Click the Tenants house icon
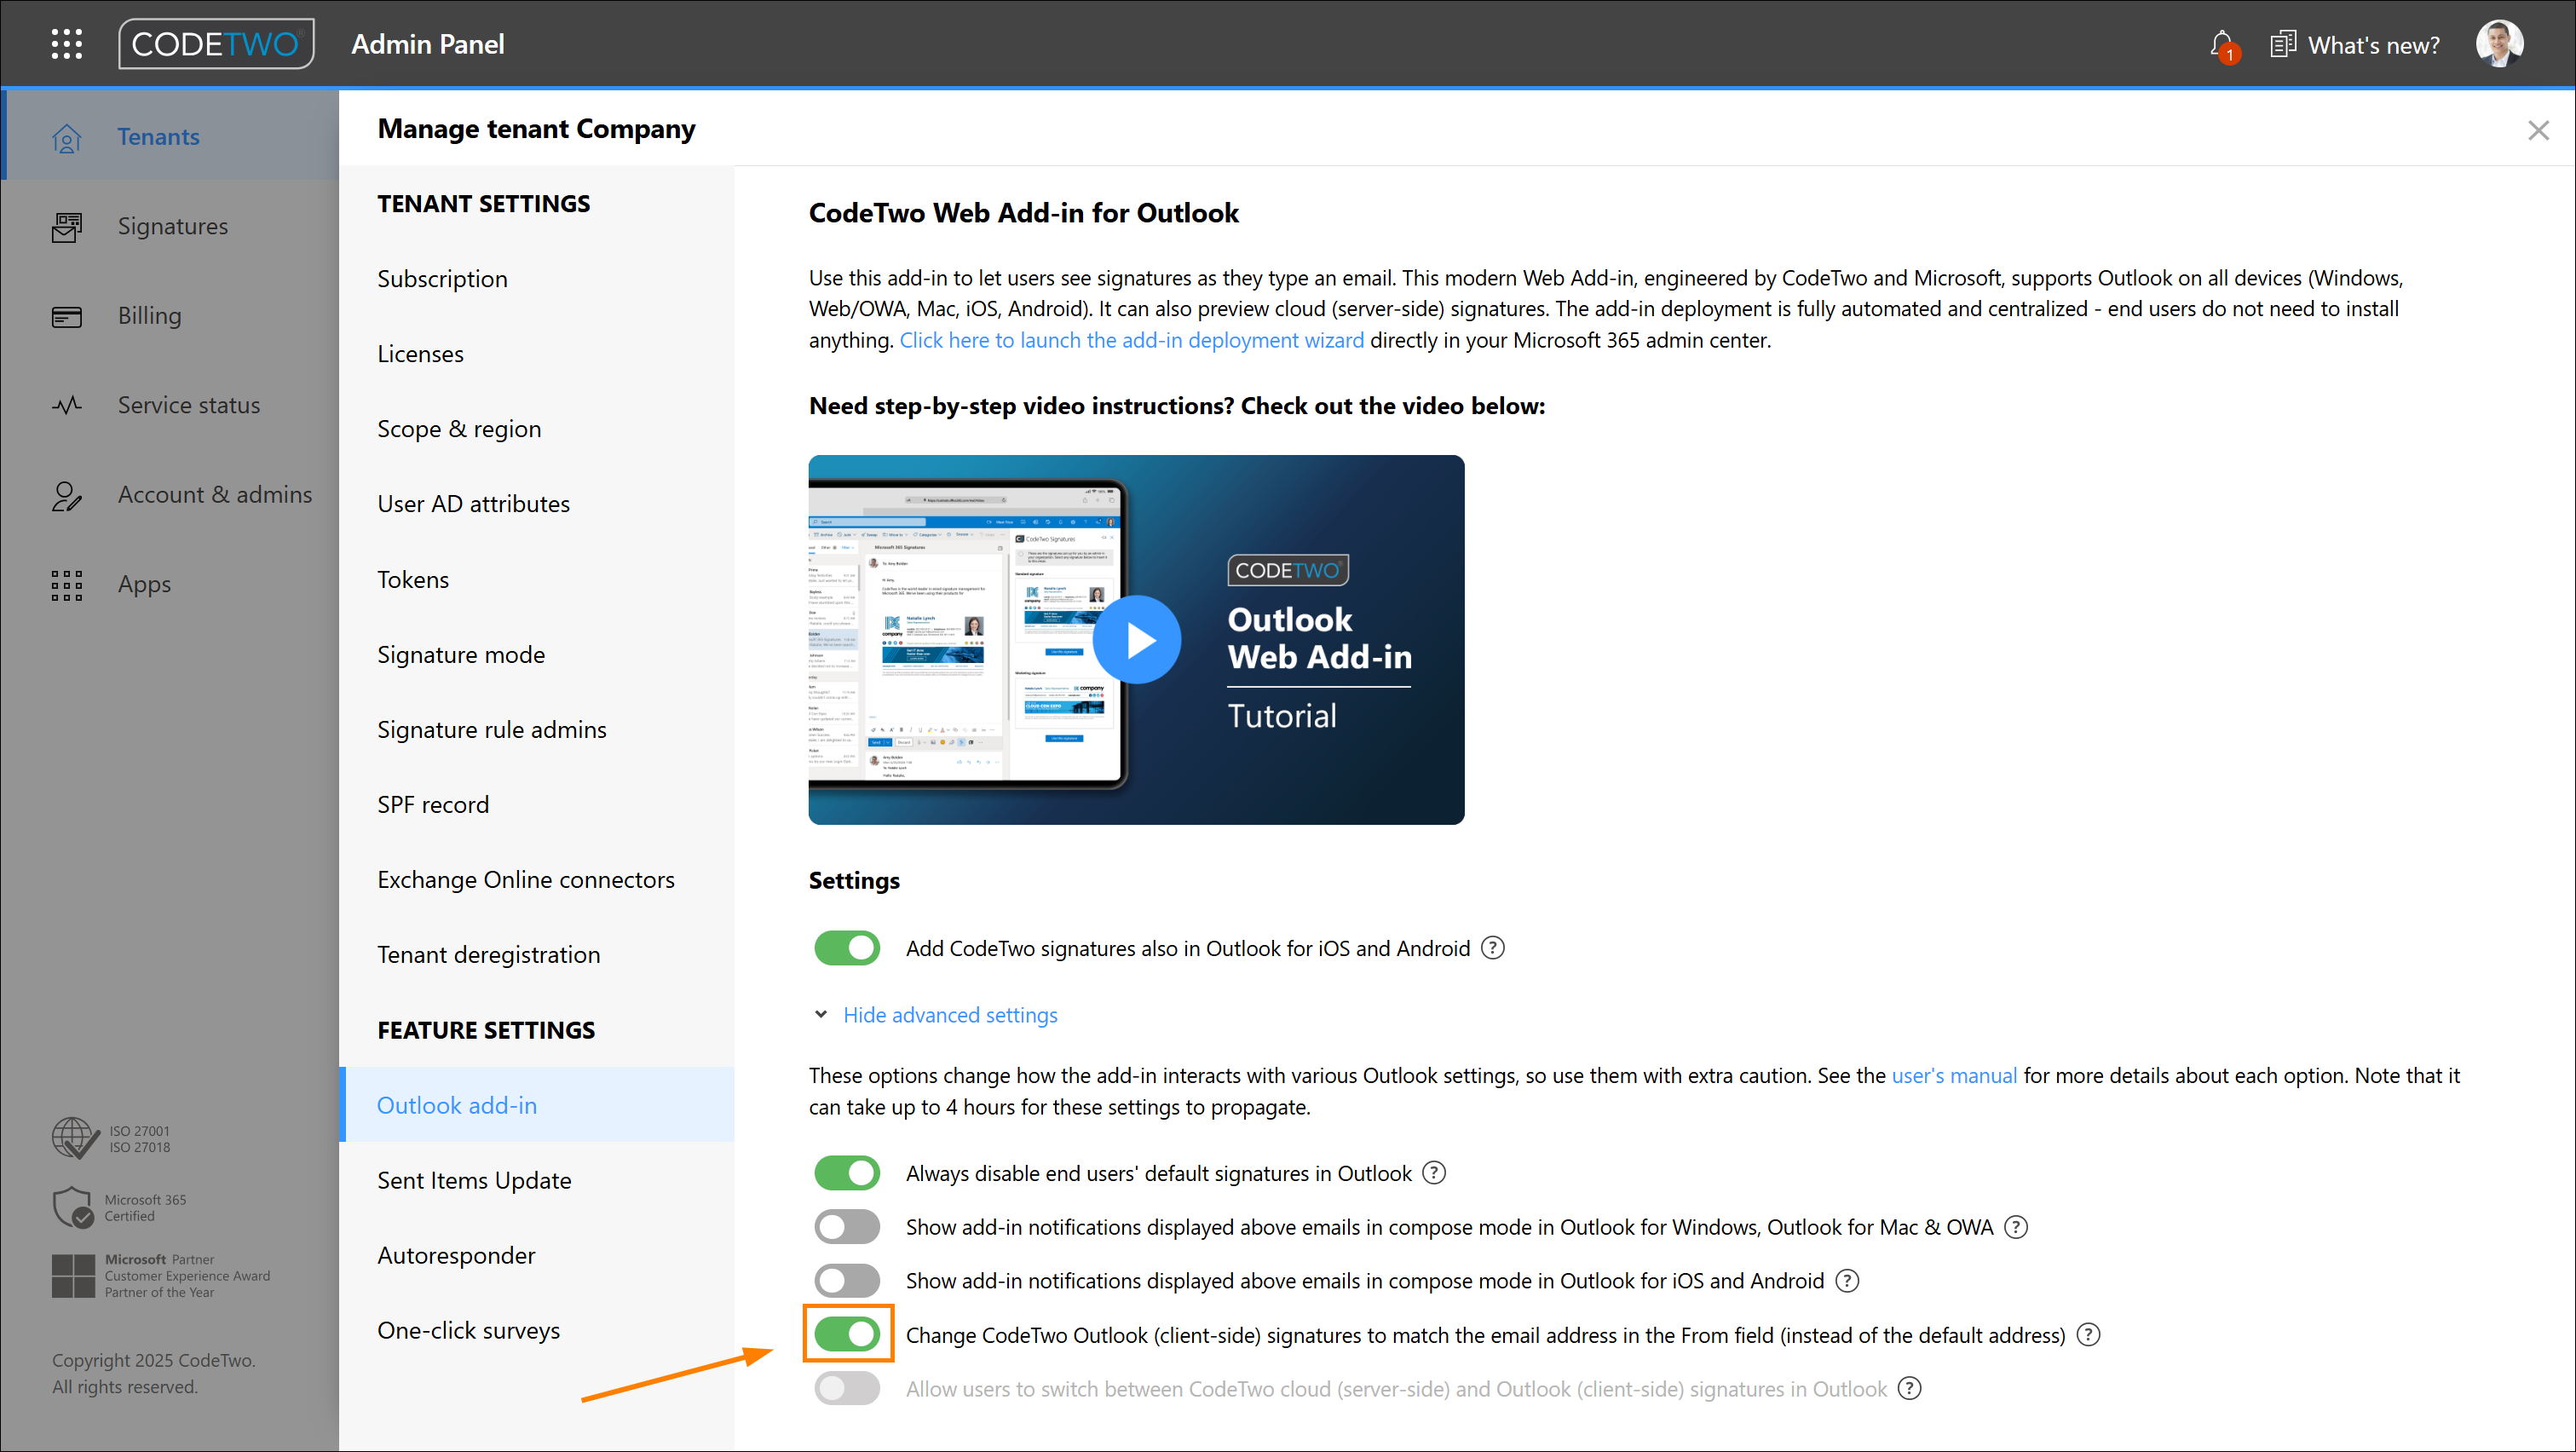This screenshot has height=1452, width=2576. [x=67, y=137]
